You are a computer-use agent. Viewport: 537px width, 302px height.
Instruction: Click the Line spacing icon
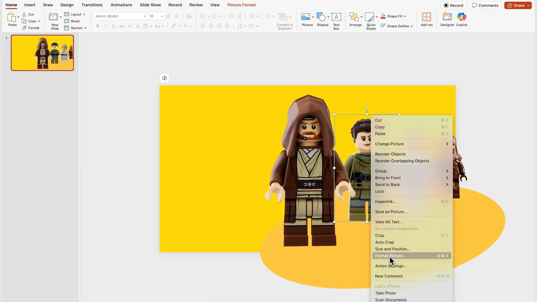tap(252, 16)
